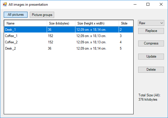Click the app icon in the title bar
Viewport: 168px width, 118px height.
click(x=5, y=5)
